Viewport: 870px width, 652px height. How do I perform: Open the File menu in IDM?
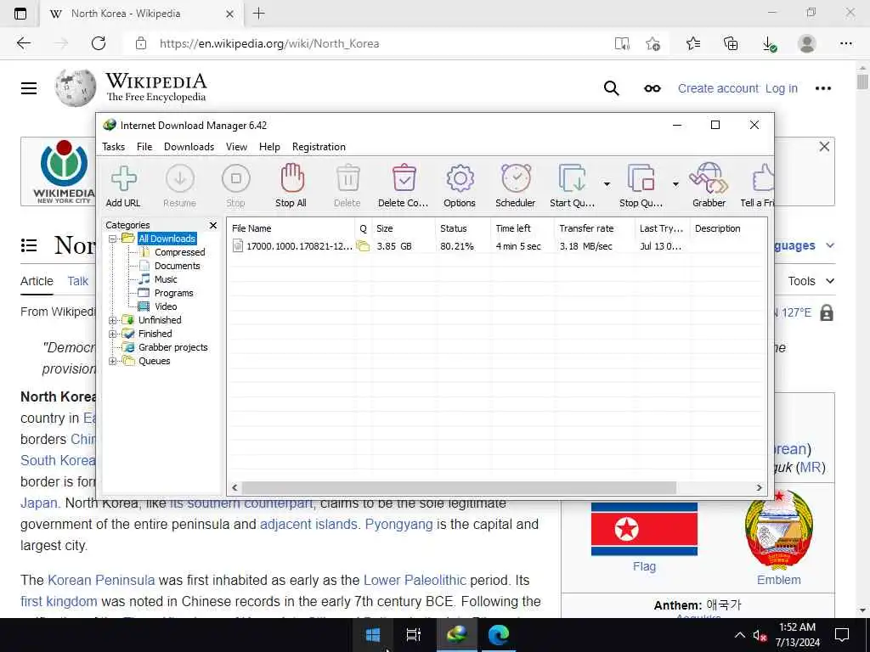(x=144, y=147)
